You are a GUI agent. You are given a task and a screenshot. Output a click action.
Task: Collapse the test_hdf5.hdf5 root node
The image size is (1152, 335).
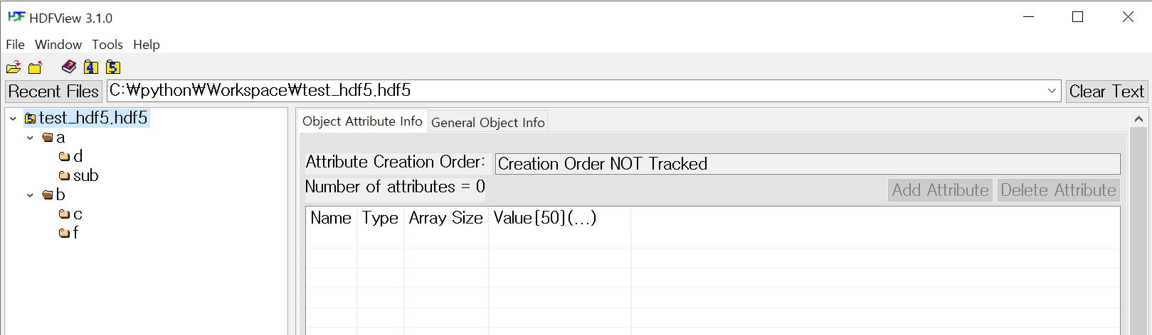[13, 119]
